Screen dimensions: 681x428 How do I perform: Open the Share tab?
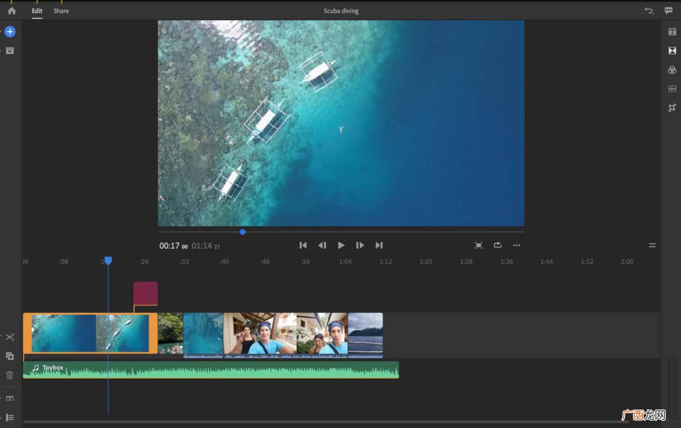coord(61,11)
